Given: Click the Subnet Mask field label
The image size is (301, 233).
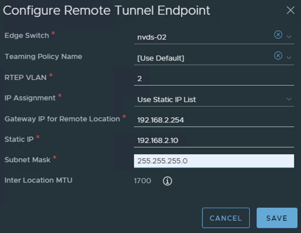Looking at the screenshot, I should (x=28, y=160).
